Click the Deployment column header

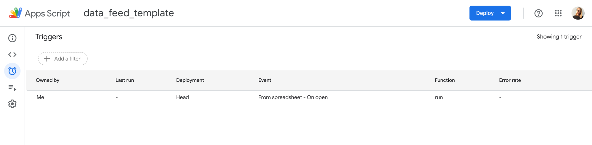190,80
